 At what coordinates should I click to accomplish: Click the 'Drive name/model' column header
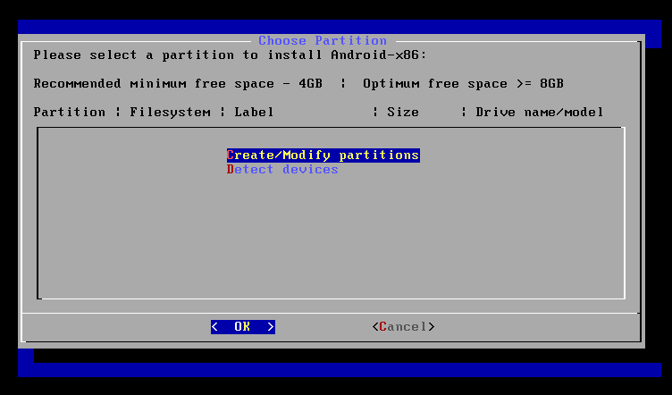click(x=540, y=113)
